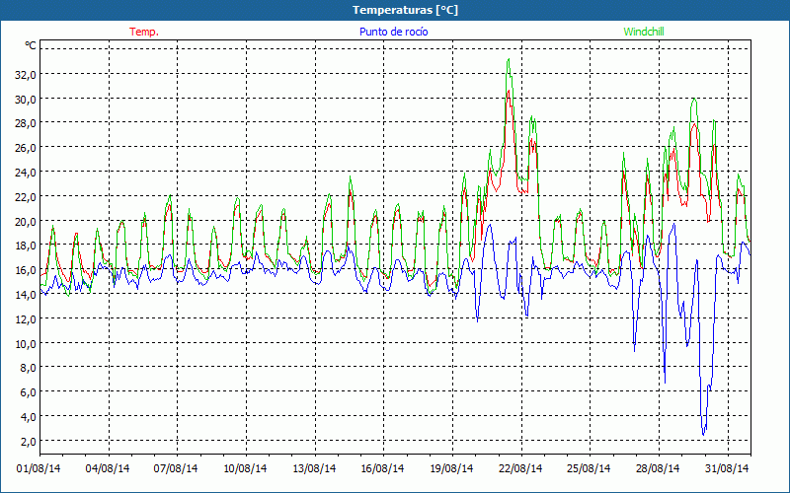
Task: Click the lowest blue dew point dip near 2
Action: pos(704,434)
